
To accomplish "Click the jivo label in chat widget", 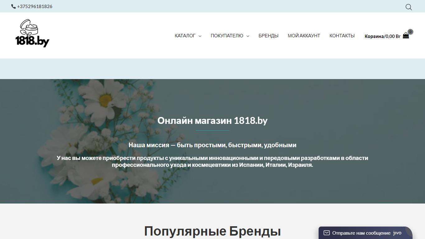I will pos(397,233).
